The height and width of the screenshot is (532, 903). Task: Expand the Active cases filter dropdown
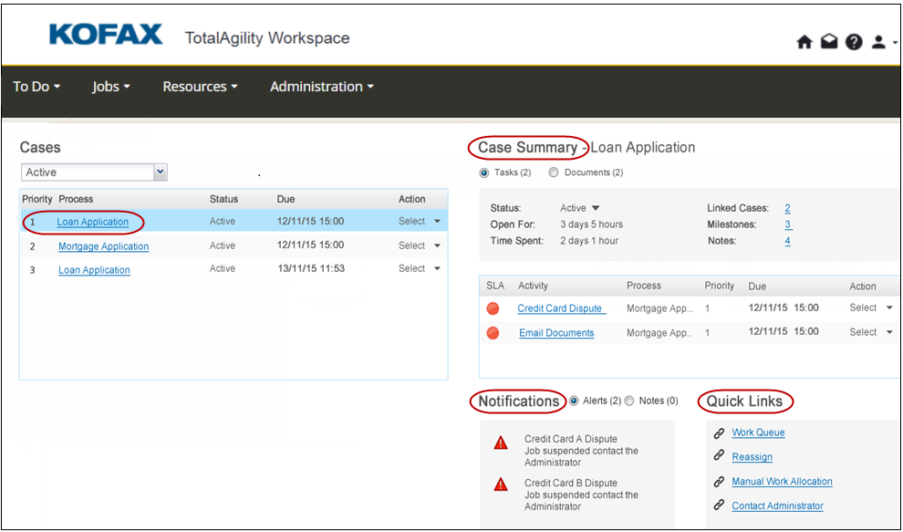pyautogui.click(x=161, y=172)
